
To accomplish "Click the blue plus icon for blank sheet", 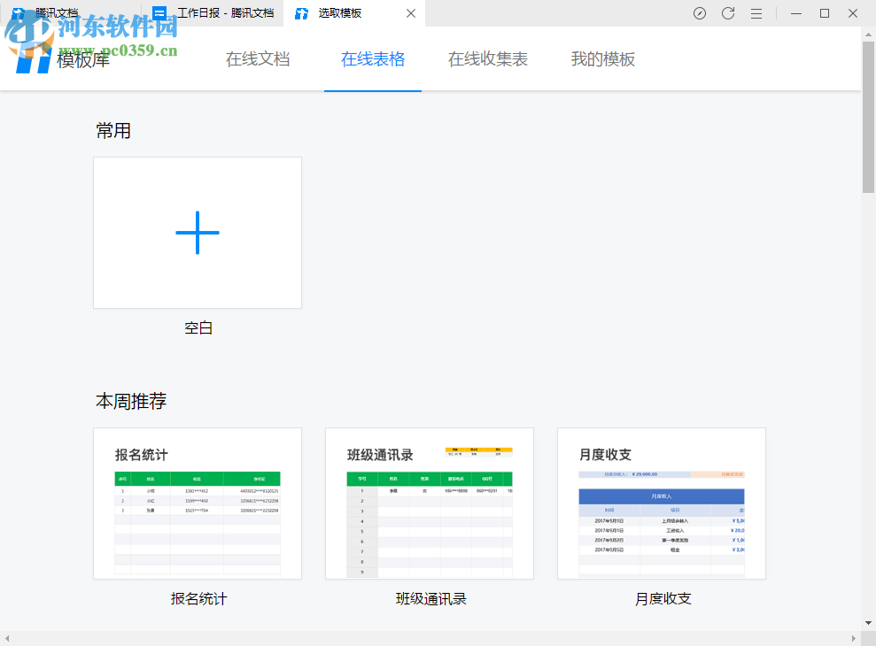I will click(198, 233).
